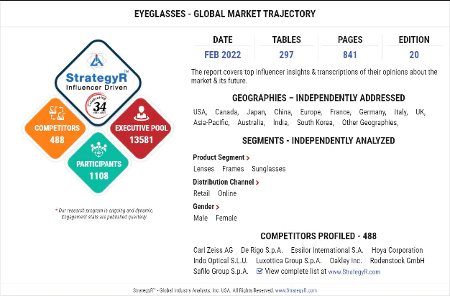Click Oakley Inc. competitor name

click(x=346, y=261)
